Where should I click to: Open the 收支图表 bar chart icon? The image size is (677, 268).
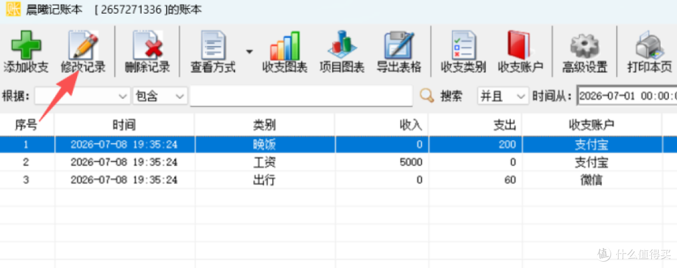point(285,46)
